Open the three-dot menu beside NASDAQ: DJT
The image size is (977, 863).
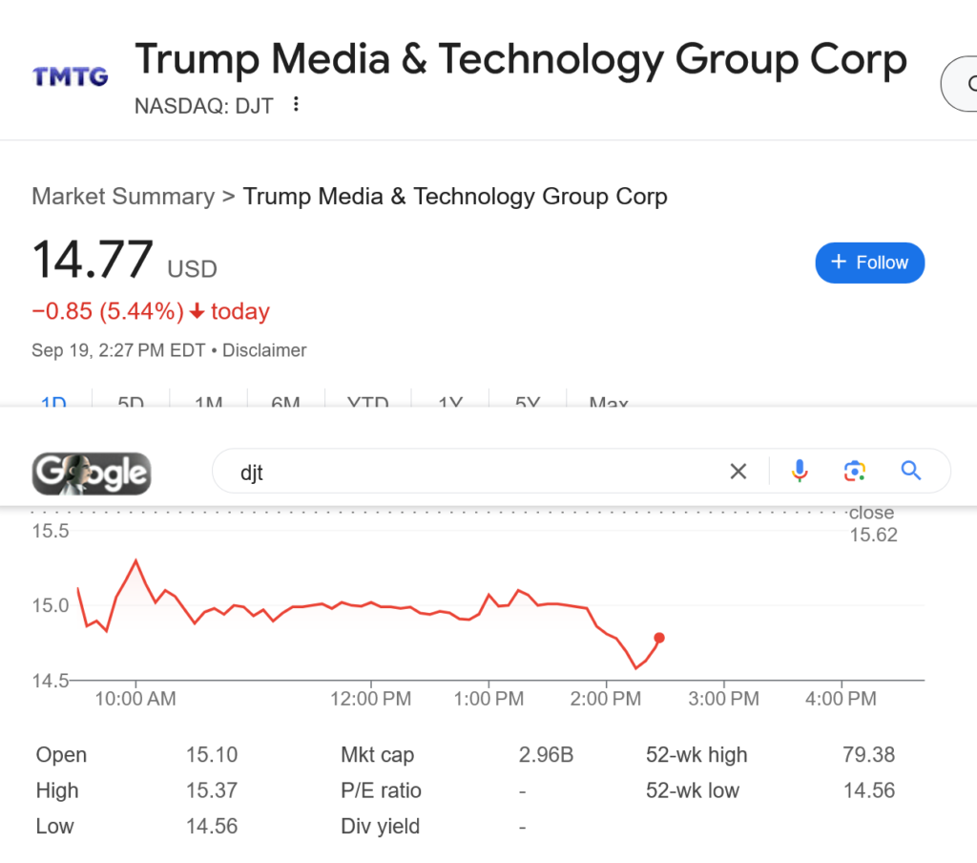pos(296,104)
